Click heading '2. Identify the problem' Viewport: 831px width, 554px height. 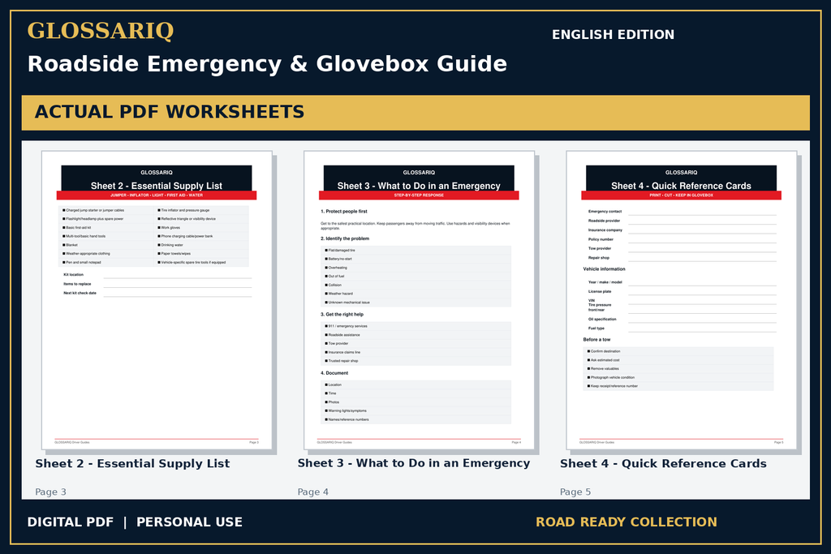tap(345, 238)
